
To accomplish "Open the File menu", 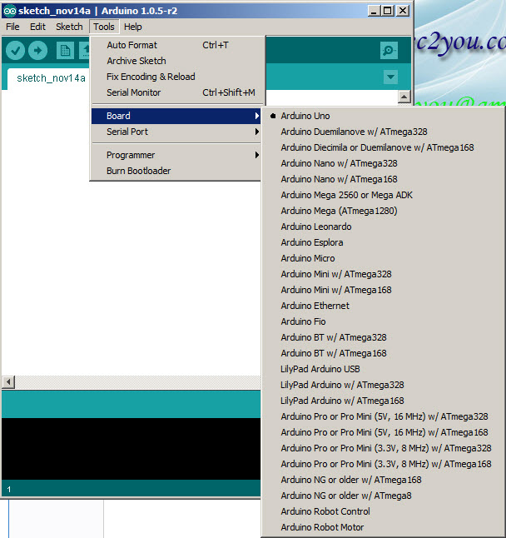I will 12,27.
